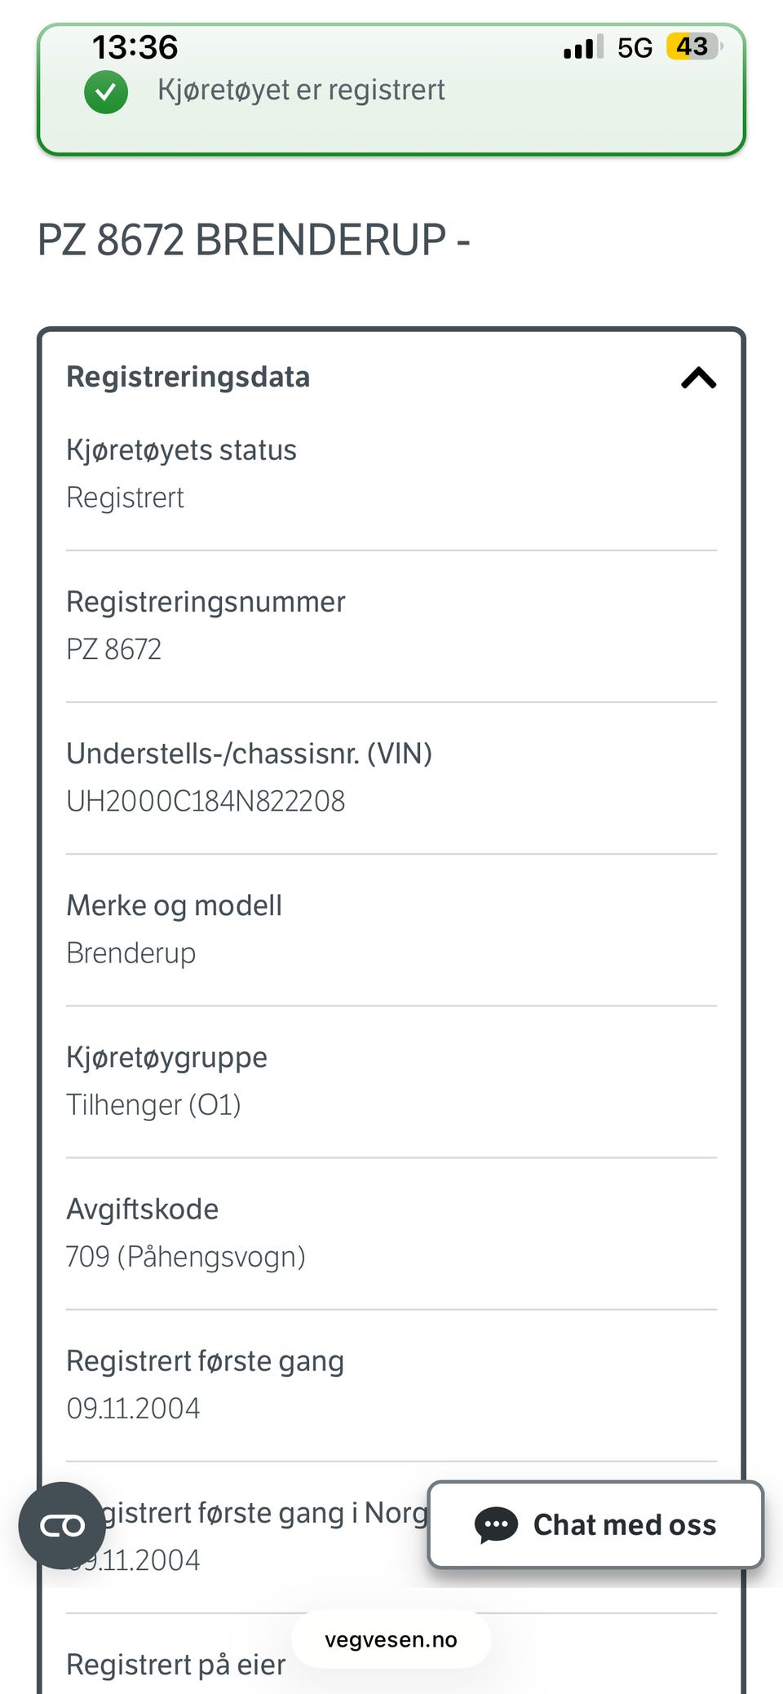The image size is (783, 1694).
Task: Tap the battery level icon
Action: 693,46
